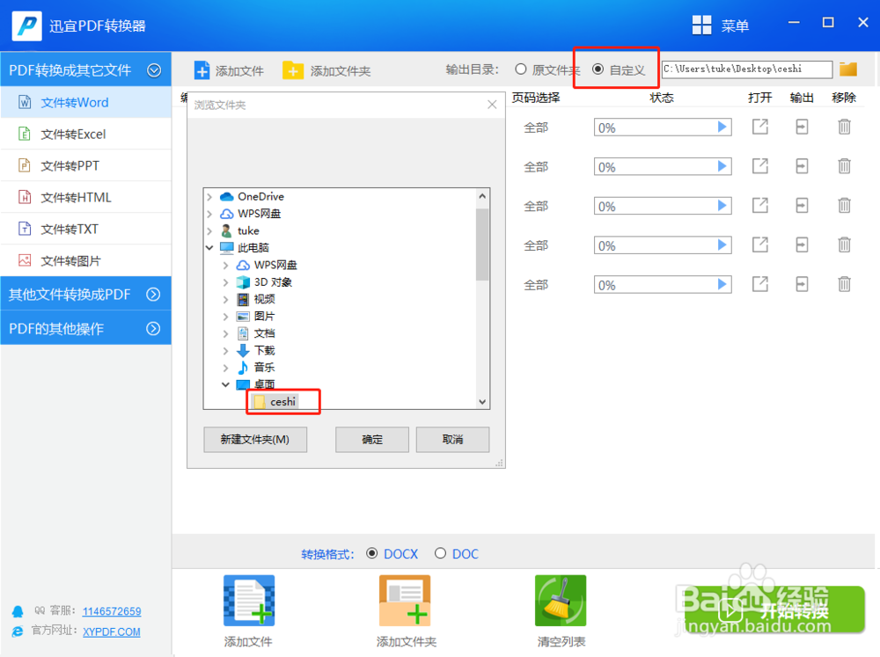The width and height of the screenshot is (880, 657).
Task: Start conversion with the first row play arrow
Action: tap(722, 128)
